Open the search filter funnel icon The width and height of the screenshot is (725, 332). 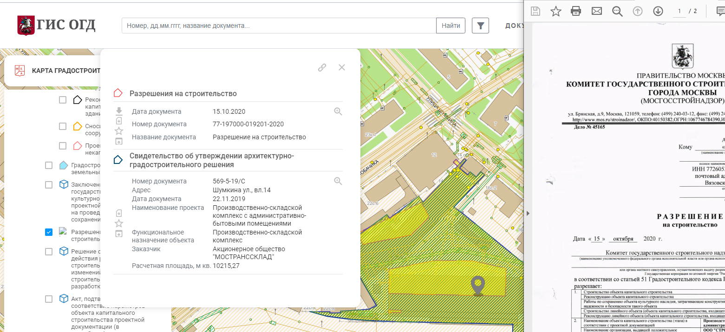[480, 26]
